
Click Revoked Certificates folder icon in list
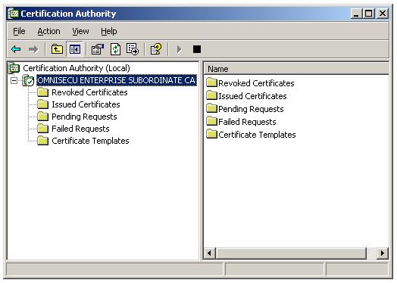coord(211,82)
